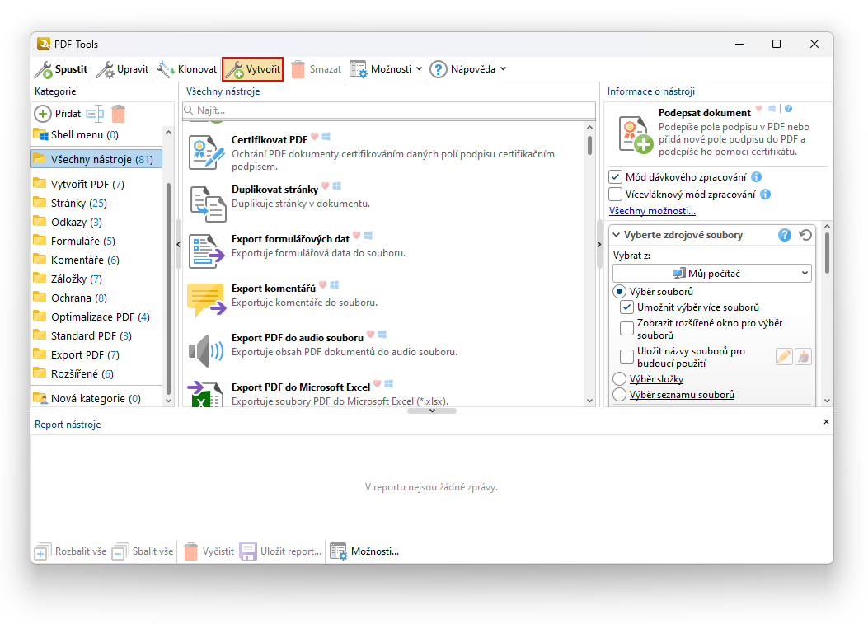868x624 pixels.
Task: Create a new tool with Vytvořit
Action: tap(253, 69)
